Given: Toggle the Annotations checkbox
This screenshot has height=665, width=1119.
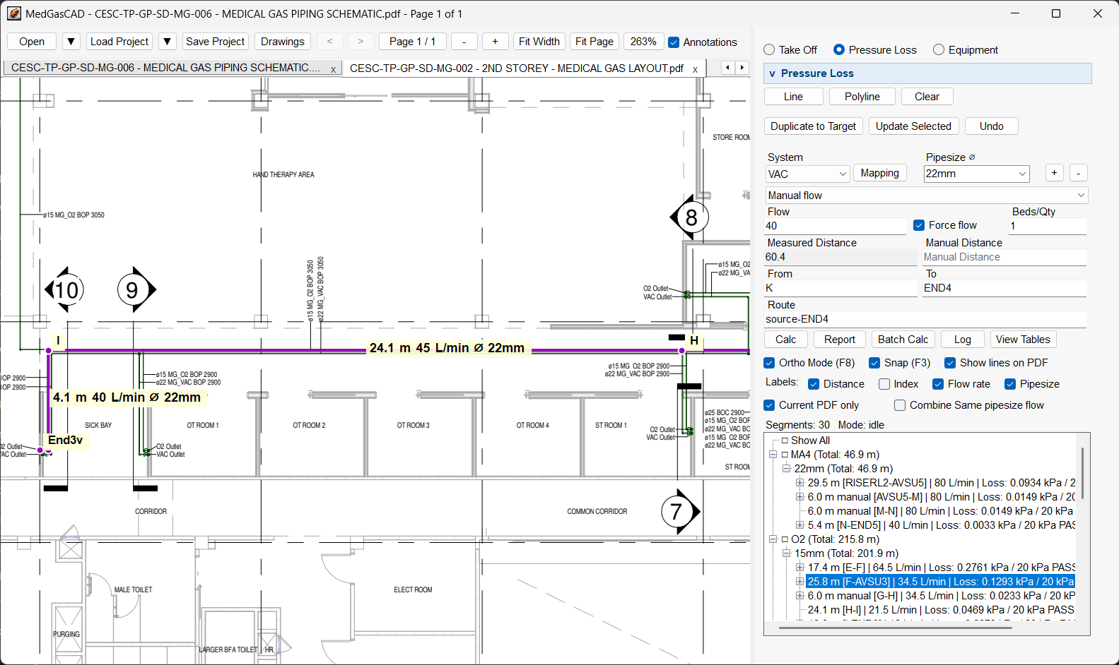Looking at the screenshot, I should point(674,42).
